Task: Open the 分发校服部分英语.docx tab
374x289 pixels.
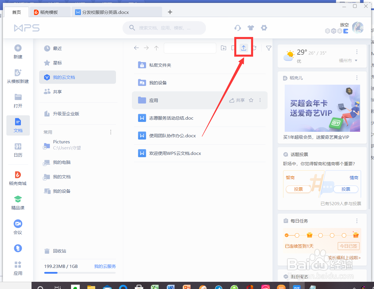Action: pyautogui.click(x=113, y=12)
